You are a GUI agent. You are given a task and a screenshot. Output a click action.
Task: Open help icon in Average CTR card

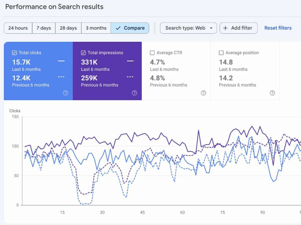[x=203, y=93]
